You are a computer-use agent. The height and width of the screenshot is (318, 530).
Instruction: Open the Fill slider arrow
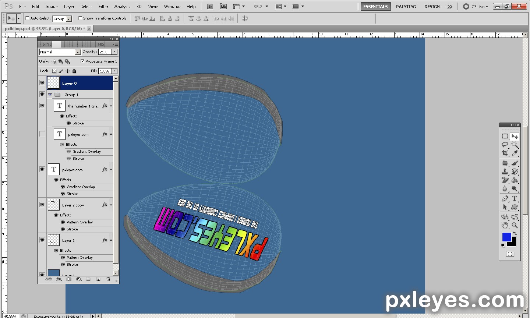[114, 71]
